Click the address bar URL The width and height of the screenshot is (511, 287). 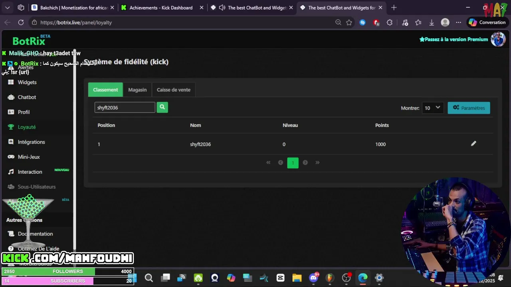76,23
